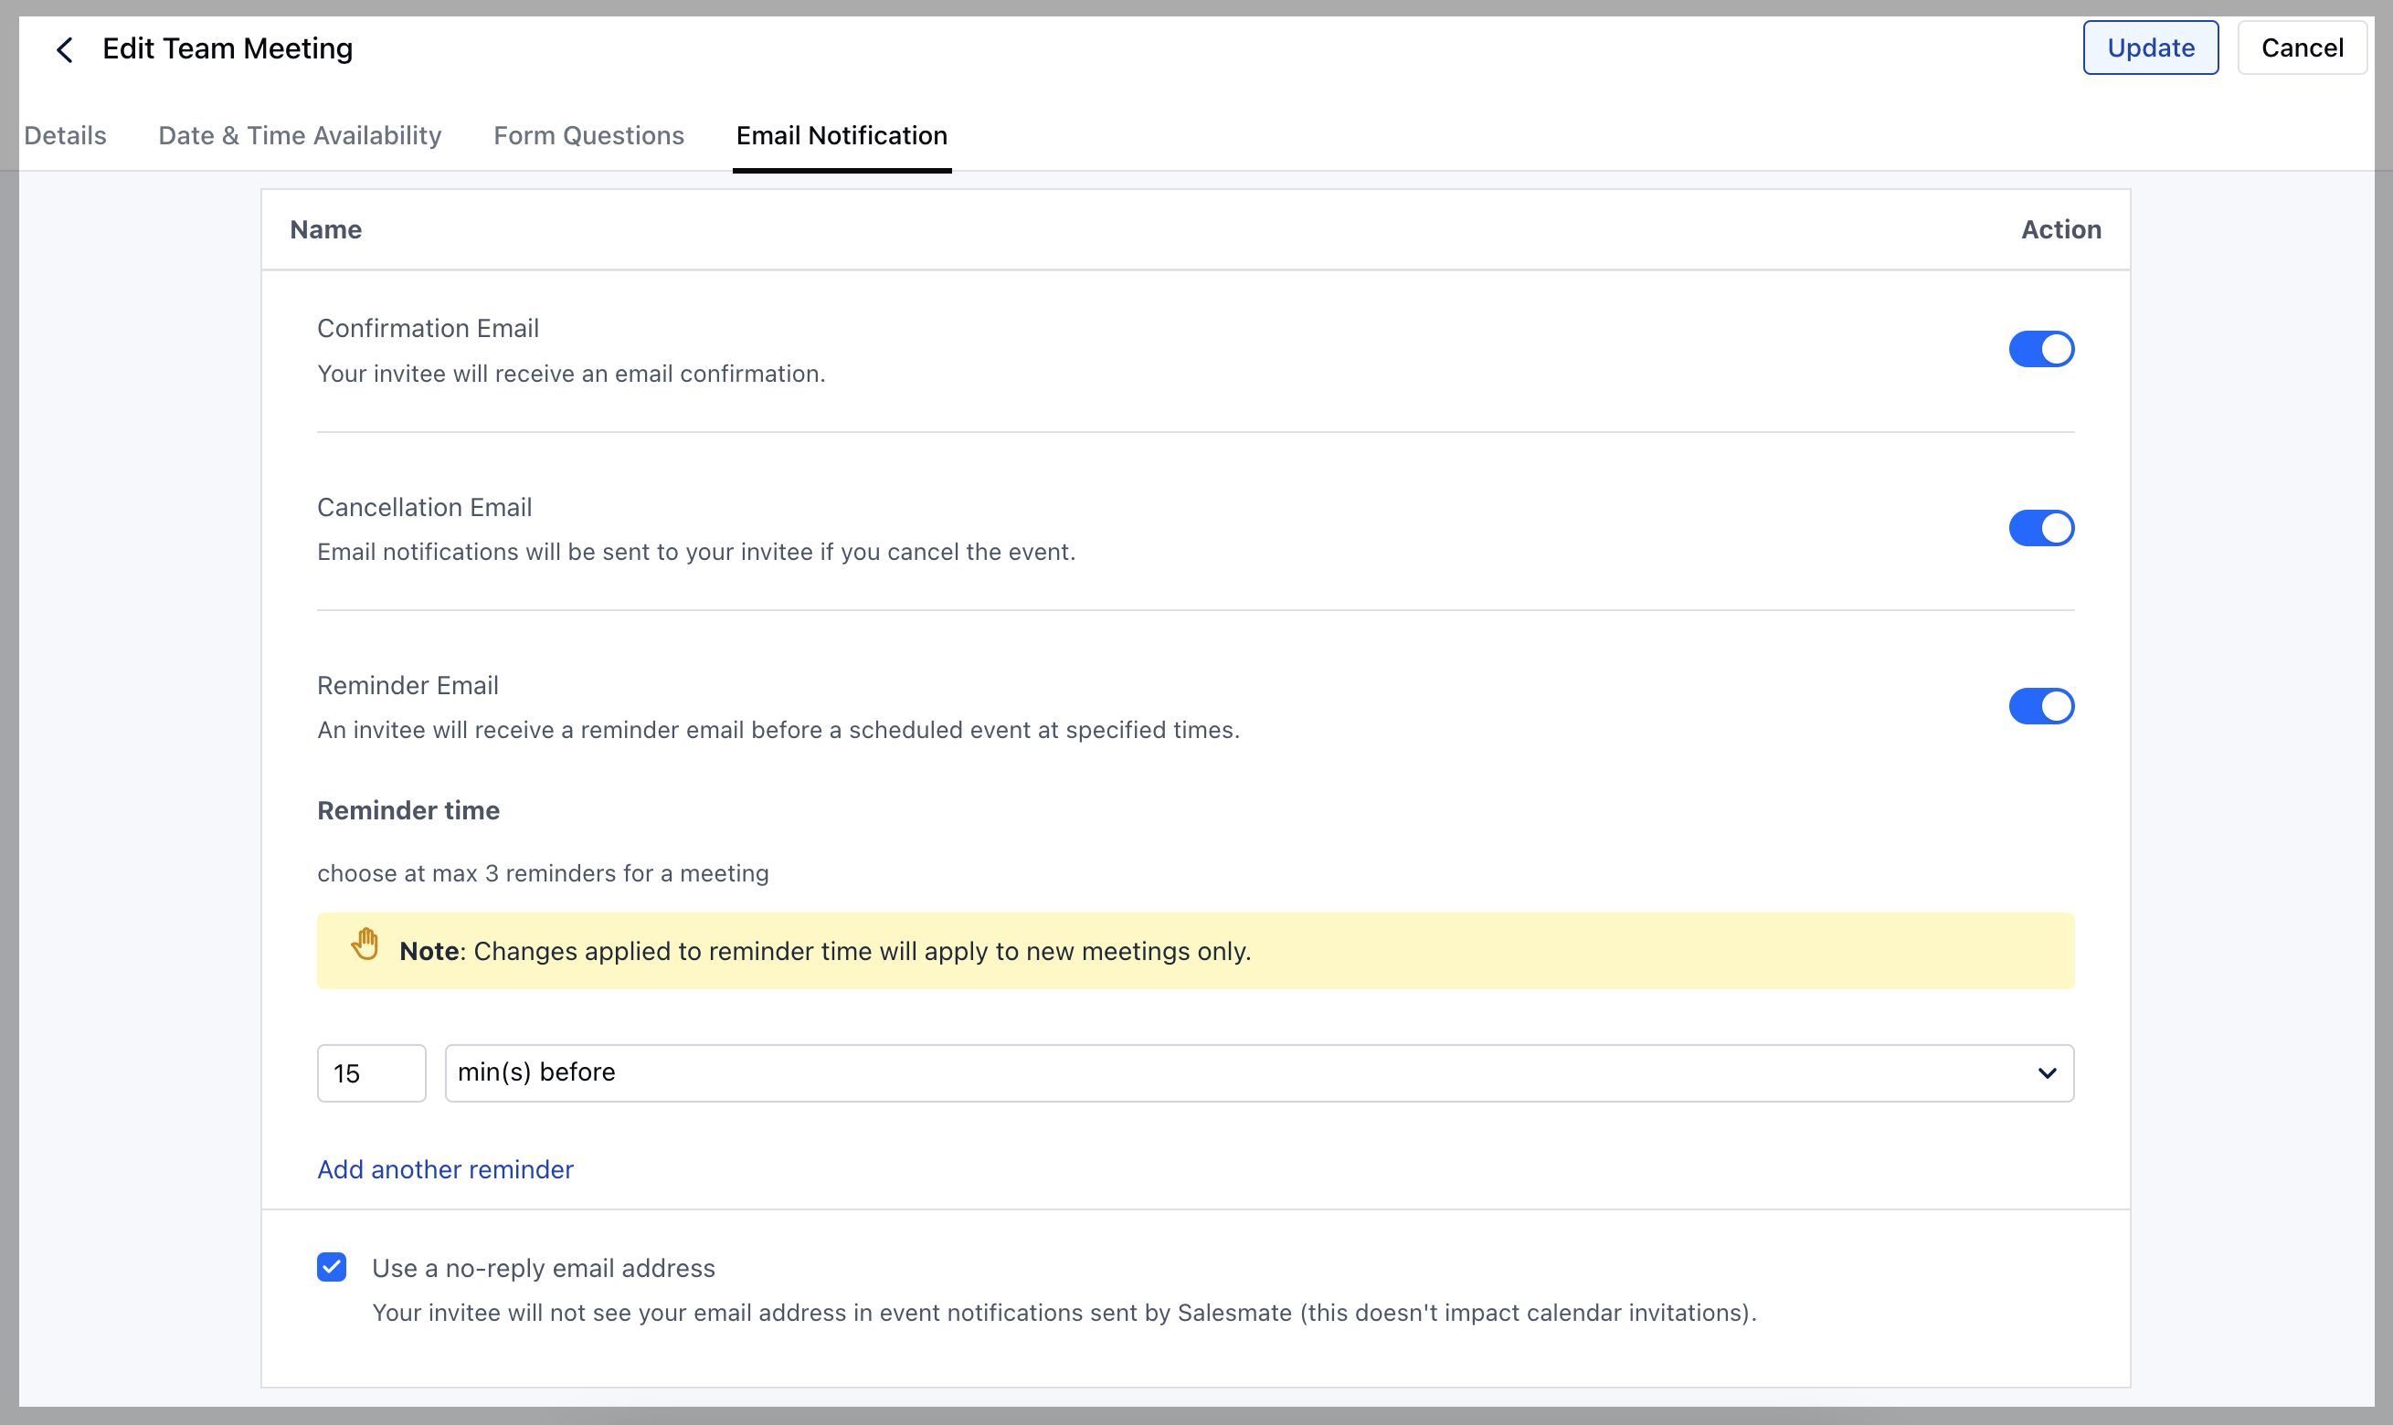Focus the reminder minutes field showing 15
2393x1425 pixels.
[x=371, y=1072]
